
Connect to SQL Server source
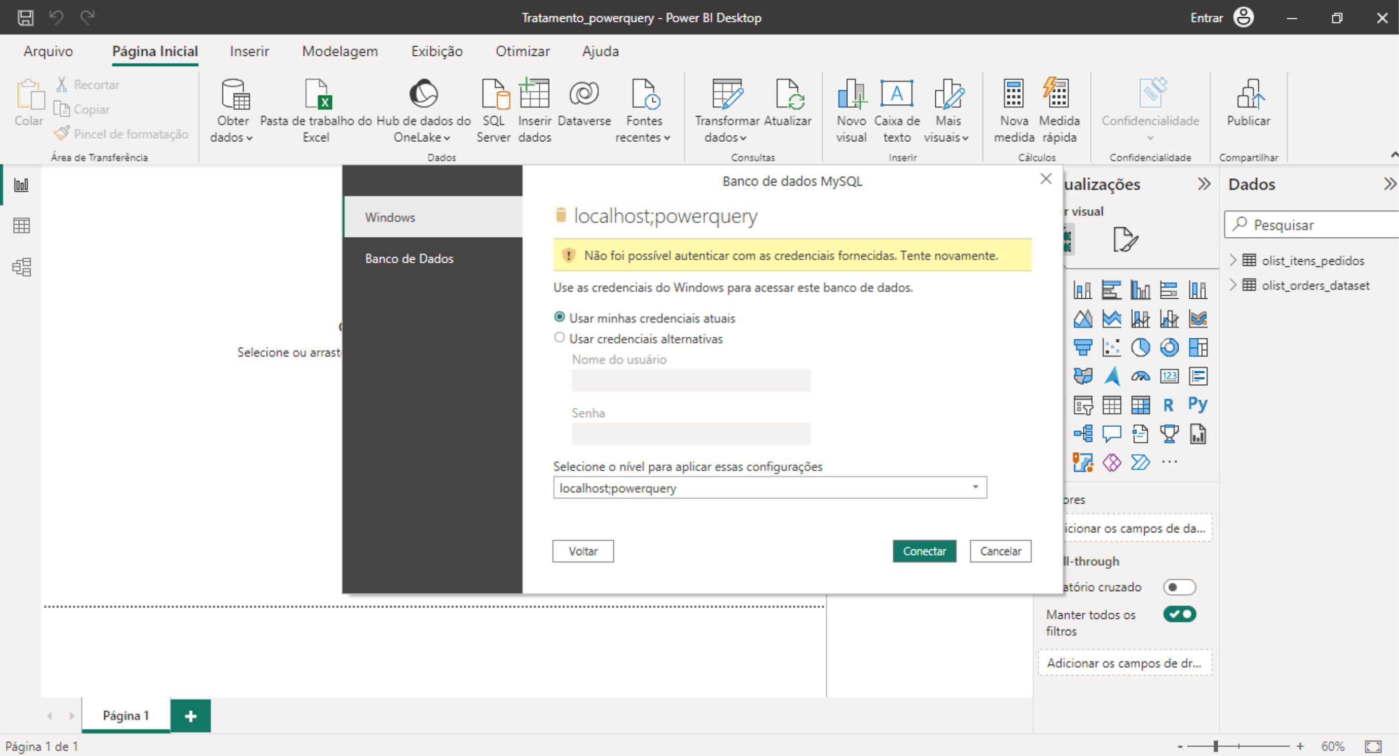click(x=493, y=111)
